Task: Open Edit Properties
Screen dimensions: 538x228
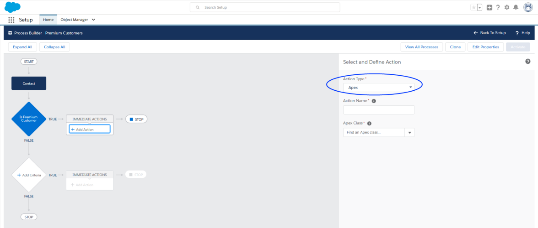Action: point(485,47)
